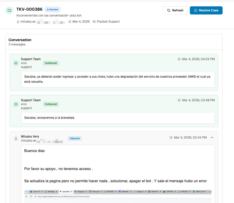Viewport: 234px width, 203px height.
Task: Click the clock icon beside 03:43 PM timestamp
Action: 171,138
